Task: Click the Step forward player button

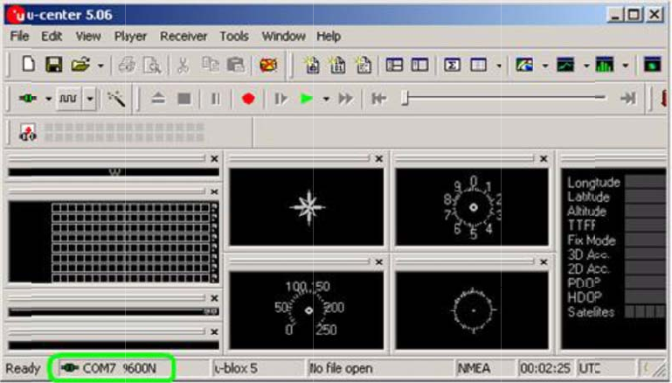Action: click(x=281, y=99)
